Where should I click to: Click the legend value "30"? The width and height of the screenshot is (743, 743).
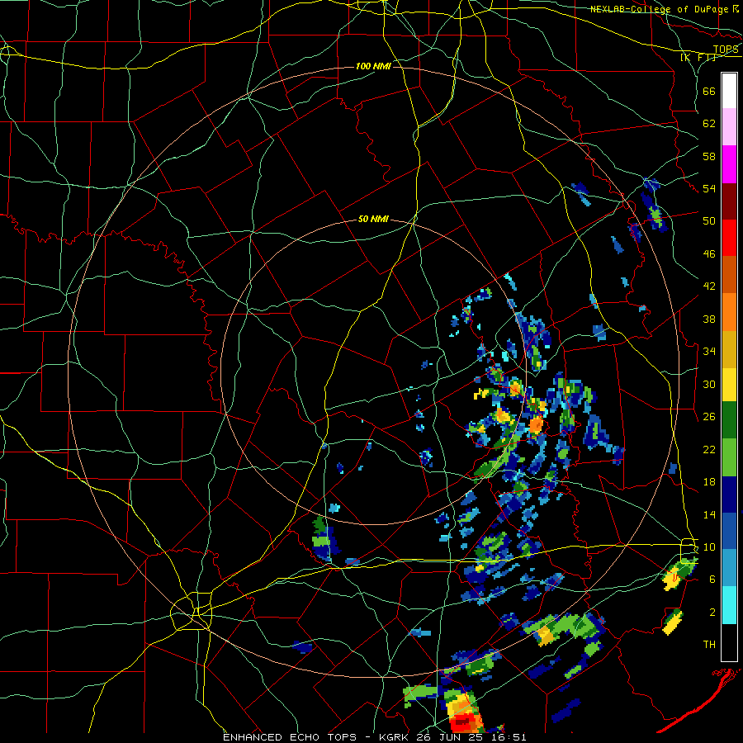[709, 384]
